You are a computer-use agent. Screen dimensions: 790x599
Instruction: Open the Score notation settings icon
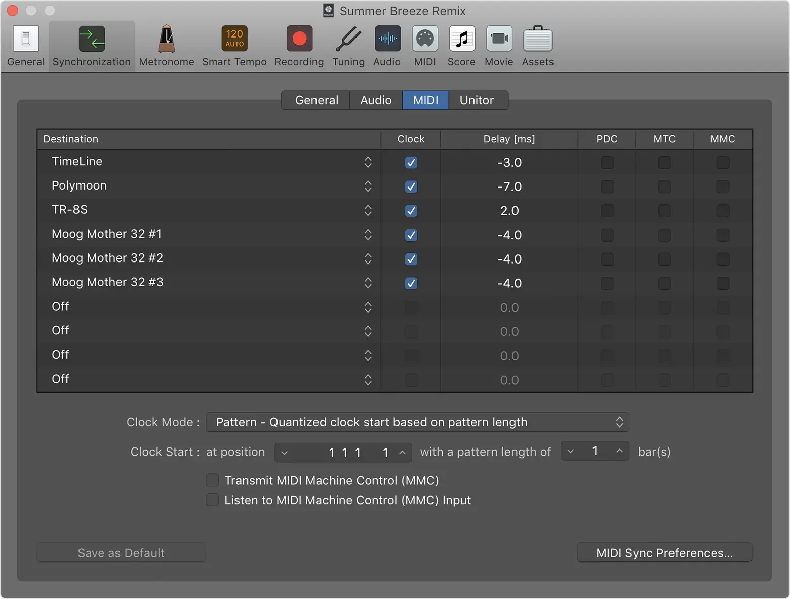pos(461,40)
